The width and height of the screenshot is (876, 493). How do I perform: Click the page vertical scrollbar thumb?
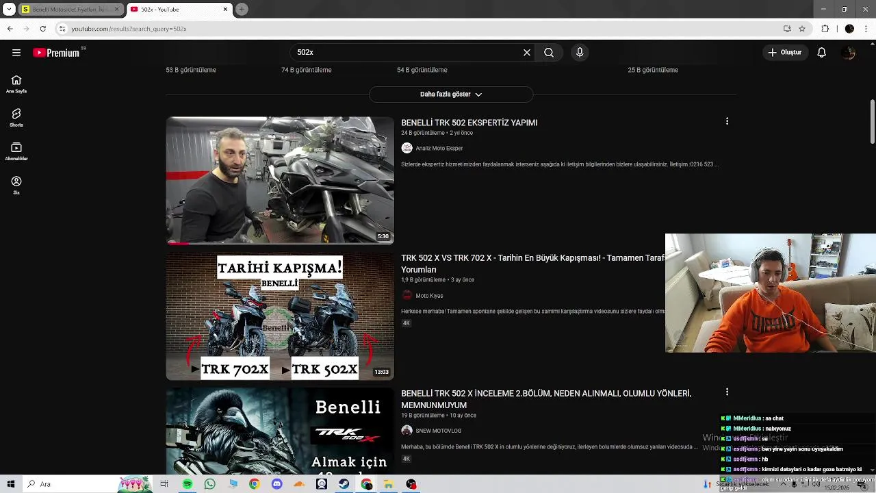click(x=873, y=122)
